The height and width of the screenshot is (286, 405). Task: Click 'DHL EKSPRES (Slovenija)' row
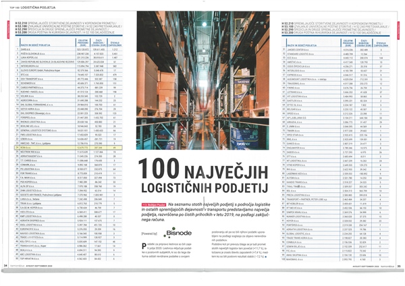68,113
